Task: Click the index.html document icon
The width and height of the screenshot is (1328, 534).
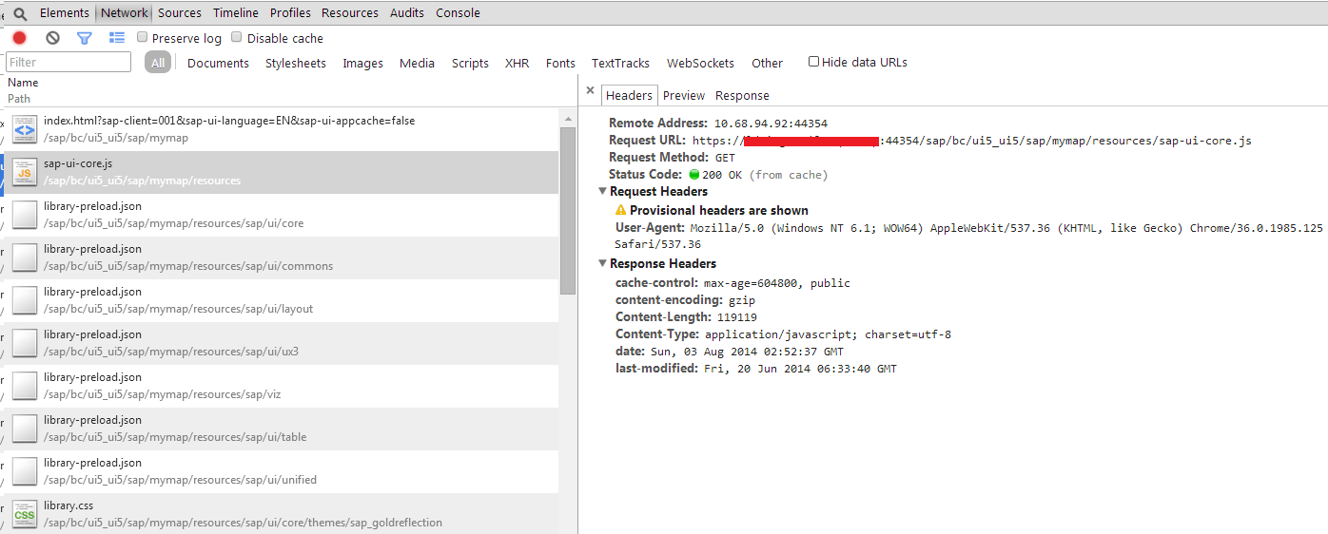Action: 25,128
